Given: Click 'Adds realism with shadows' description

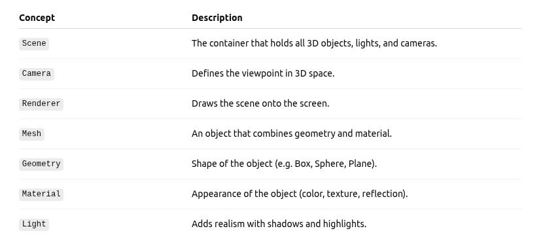Looking at the screenshot, I should pos(279,224).
